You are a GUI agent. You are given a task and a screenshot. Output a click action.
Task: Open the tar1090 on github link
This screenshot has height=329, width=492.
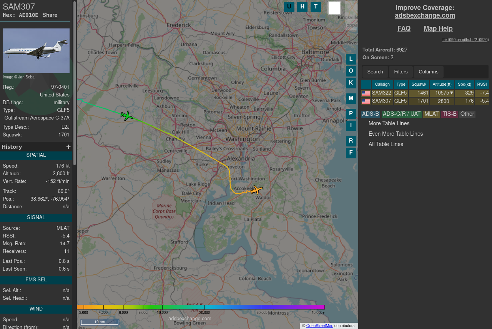[x=465, y=40]
